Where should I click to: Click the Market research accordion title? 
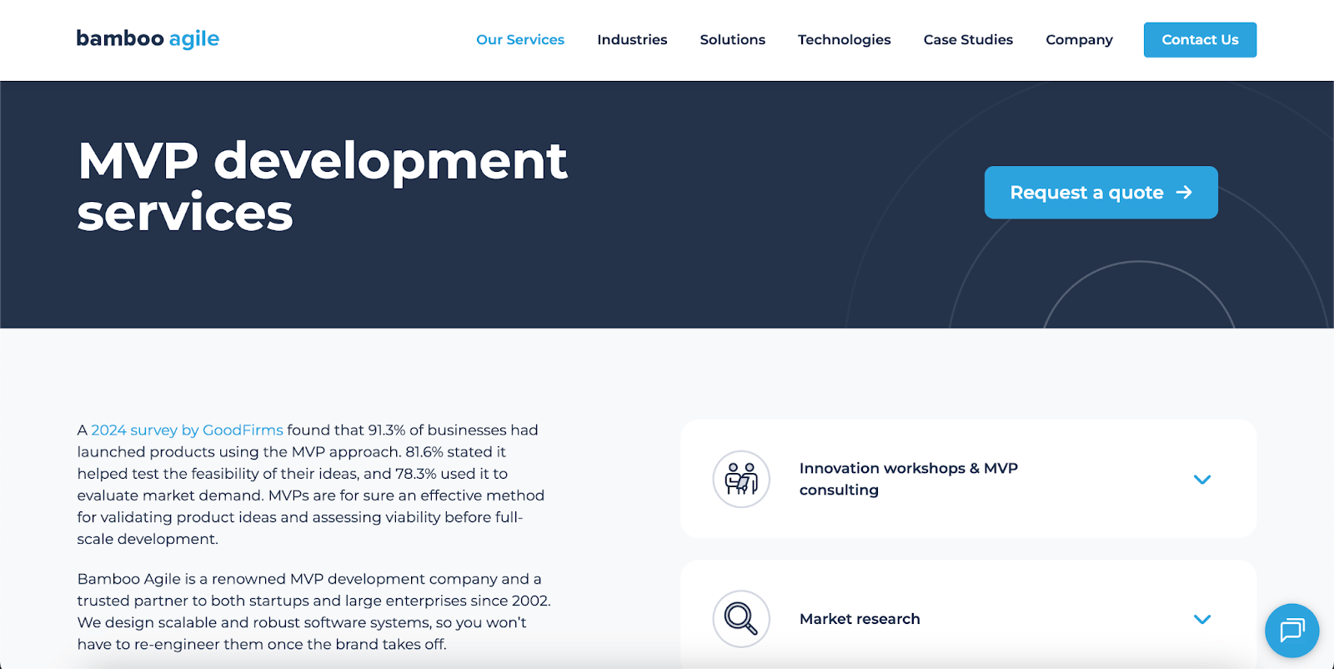pyautogui.click(x=860, y=619)
